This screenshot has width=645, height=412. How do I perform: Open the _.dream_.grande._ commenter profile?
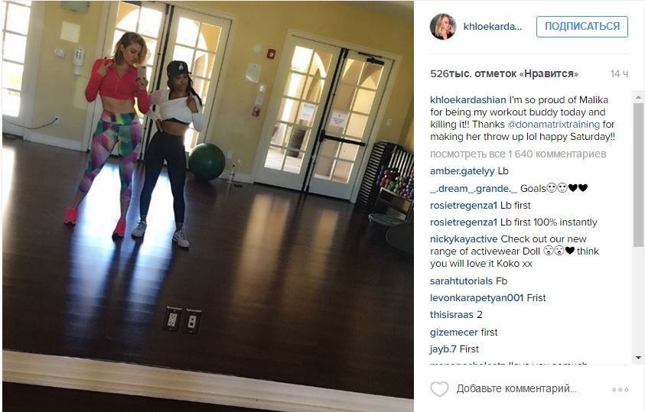tap(474, 189)
